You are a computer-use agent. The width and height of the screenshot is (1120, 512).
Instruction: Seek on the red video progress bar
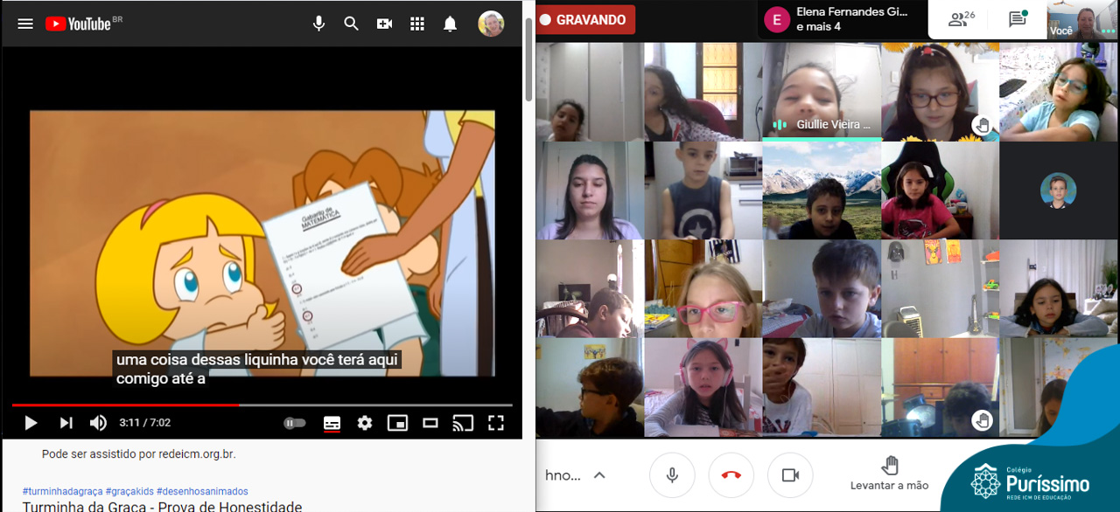(x=262, y=405)
